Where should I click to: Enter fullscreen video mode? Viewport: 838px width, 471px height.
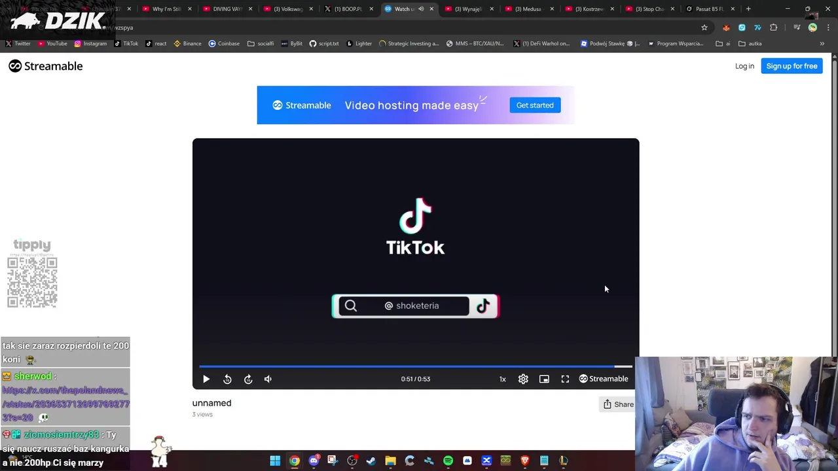[565, 379]
